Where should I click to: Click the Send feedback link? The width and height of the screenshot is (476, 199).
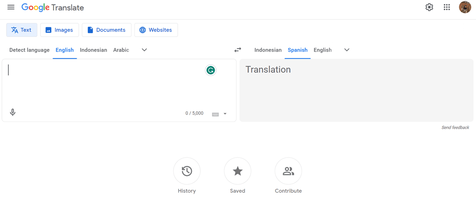pos(455,127)
